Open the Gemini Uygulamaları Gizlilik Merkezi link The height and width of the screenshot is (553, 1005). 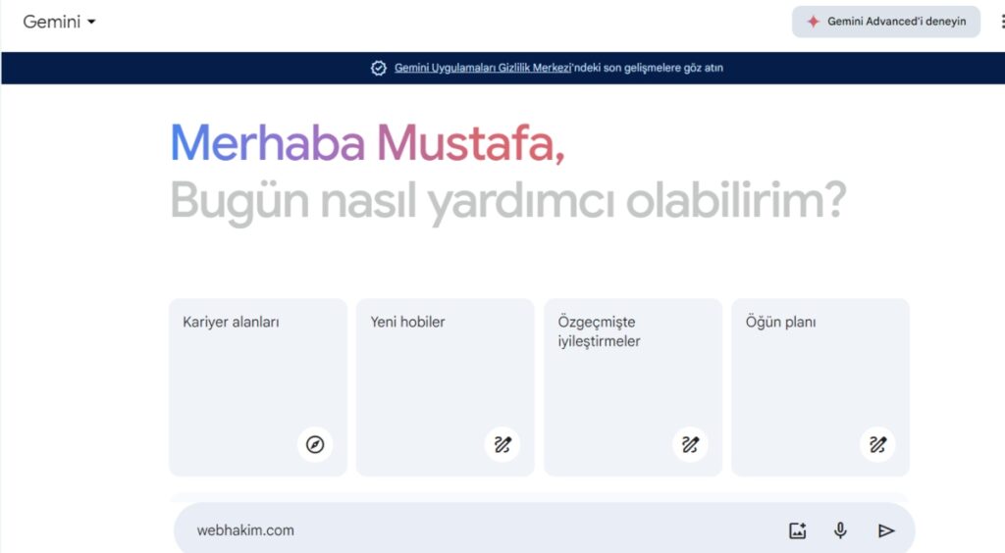483,68
